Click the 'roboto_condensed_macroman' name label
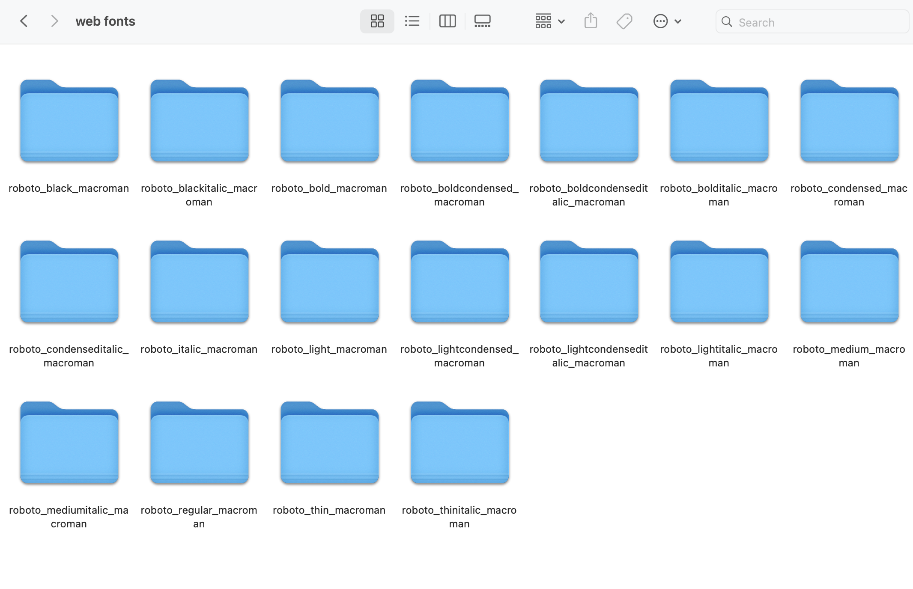The image size is (913, 589). pyautogui.click(x=849, y=195)
